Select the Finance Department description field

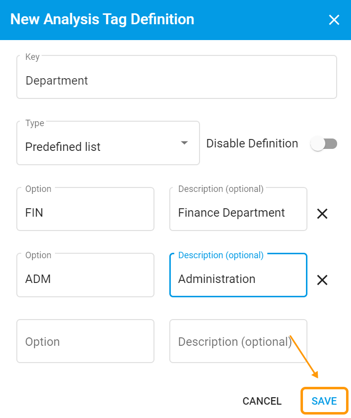tap(238, 209)
